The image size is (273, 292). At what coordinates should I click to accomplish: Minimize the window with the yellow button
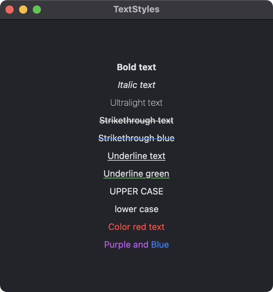[23, 10]
